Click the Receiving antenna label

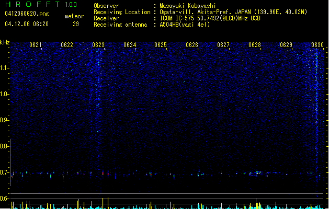pyautogui.click(x=120, y=25)
